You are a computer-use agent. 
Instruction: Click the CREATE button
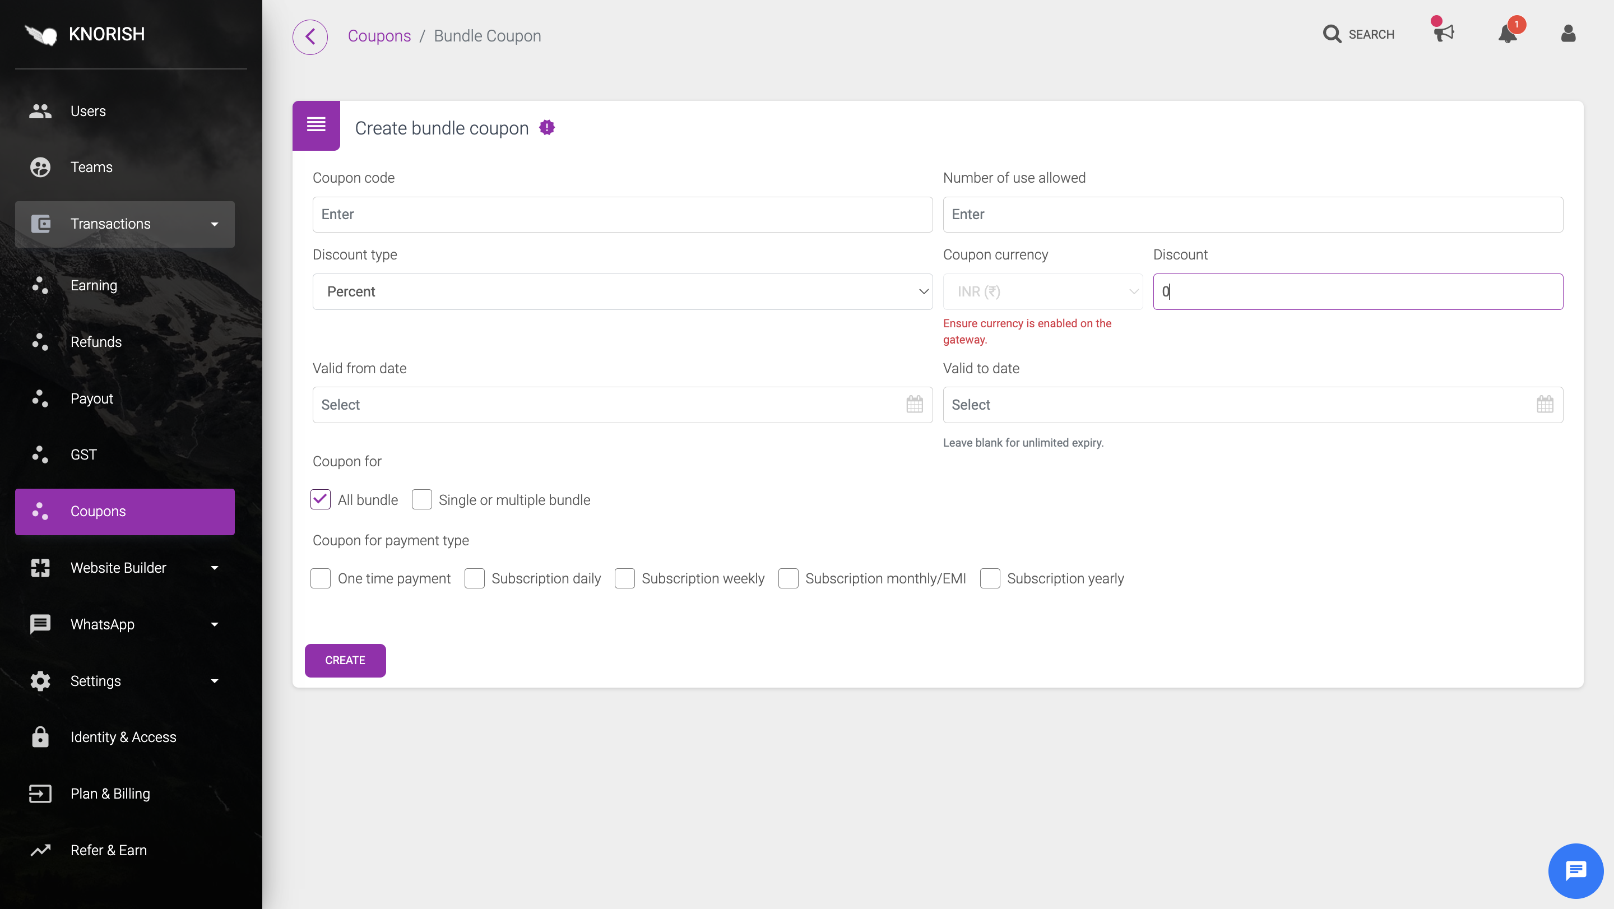click(345, 660)
